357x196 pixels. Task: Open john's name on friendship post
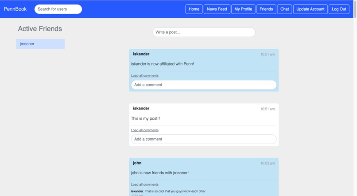[x=137, y=163]
